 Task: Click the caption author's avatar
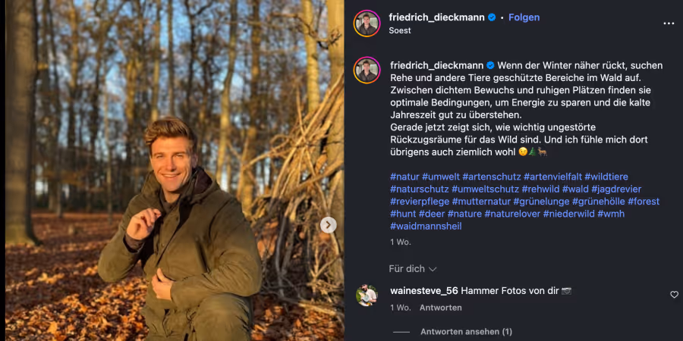click(367, 70)
